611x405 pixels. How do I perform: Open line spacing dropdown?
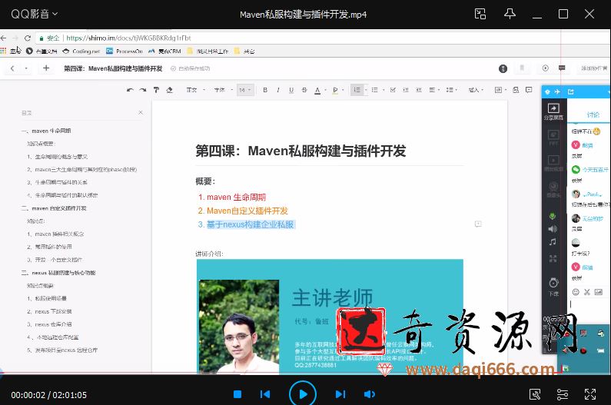[x=451, y=90]
